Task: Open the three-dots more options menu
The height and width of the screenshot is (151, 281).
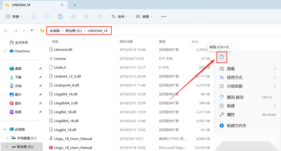Action: (164, 17)
